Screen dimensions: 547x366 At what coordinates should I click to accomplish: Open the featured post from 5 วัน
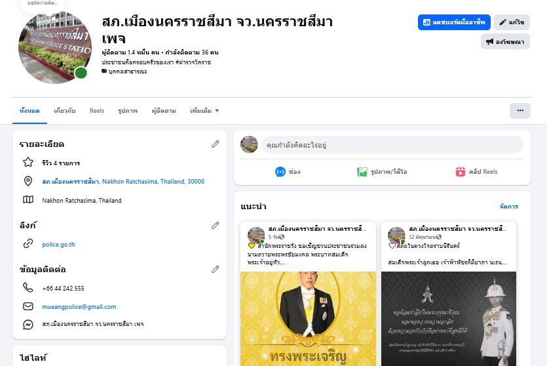click(x=273, y=237)
